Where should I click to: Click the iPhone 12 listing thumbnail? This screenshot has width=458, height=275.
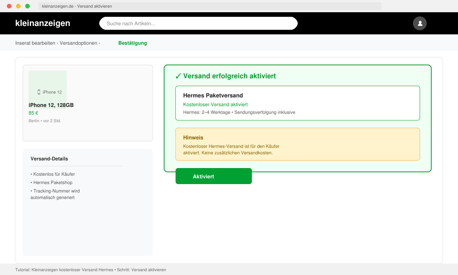(x=48, y=89)
